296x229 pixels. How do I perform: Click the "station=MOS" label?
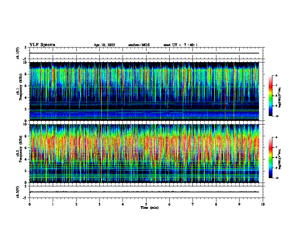(x=139, y=45)
